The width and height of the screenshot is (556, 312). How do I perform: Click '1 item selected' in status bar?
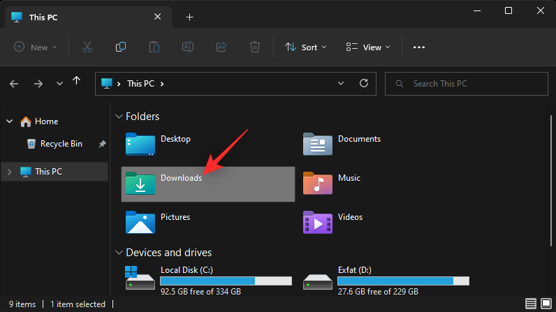78,304
